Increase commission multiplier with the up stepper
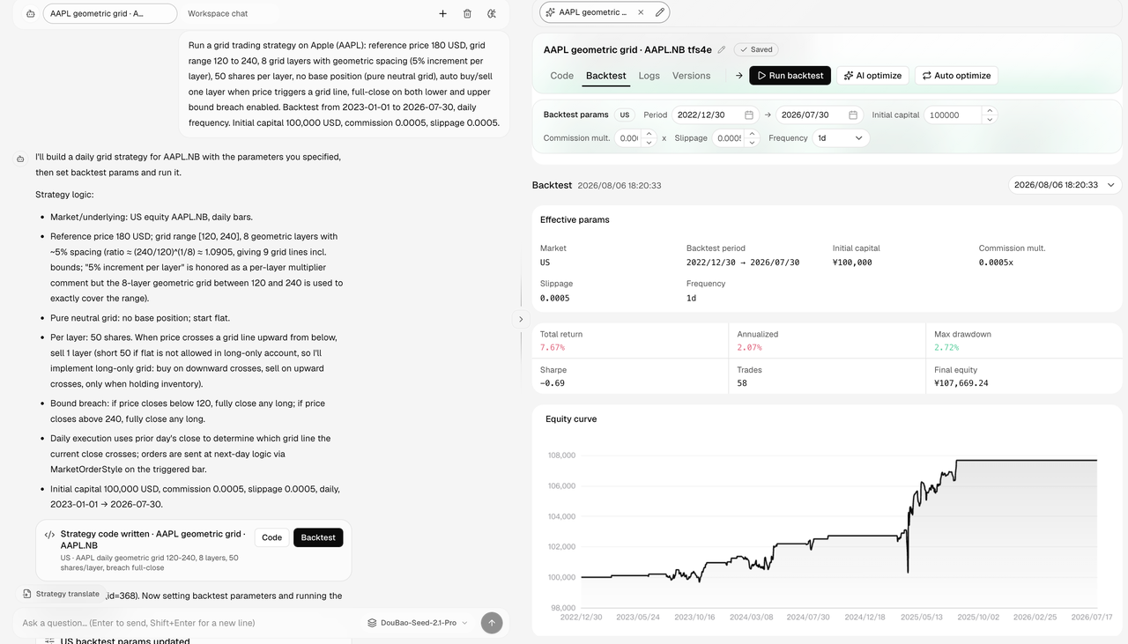The width and height of the screenshot is (1128, 644). [x=649, y=134]
